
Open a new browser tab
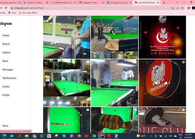click(x=164, y=3)
